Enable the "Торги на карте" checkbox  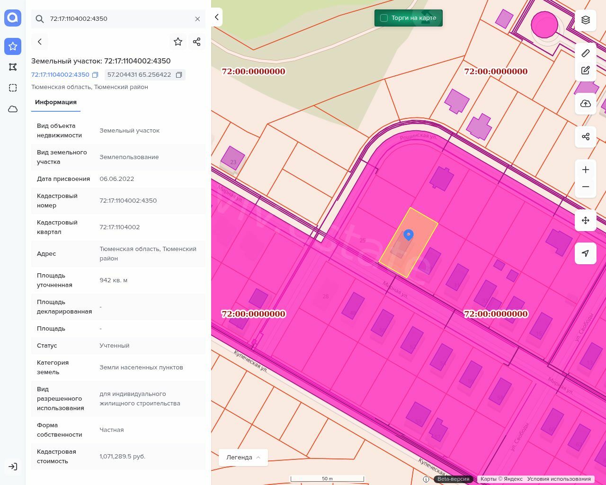pos(384,18)
